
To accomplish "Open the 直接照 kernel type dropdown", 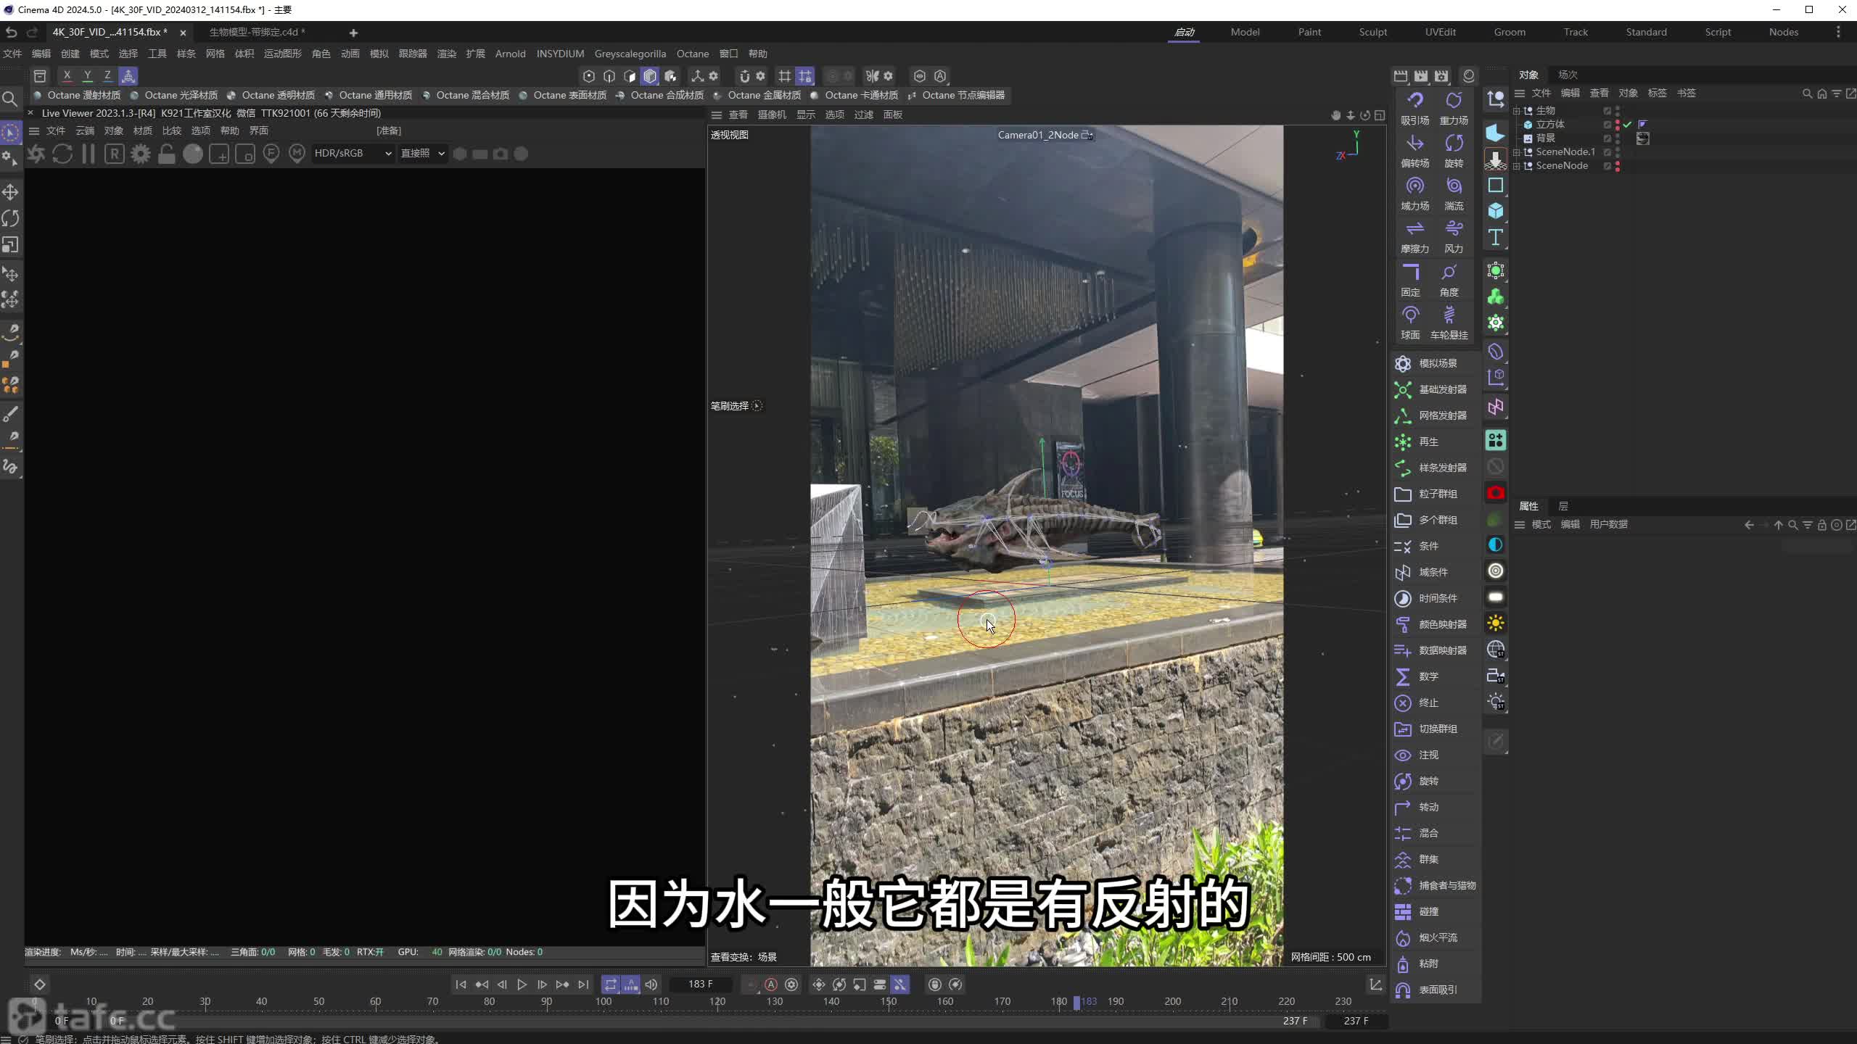I will pos(422,153).
